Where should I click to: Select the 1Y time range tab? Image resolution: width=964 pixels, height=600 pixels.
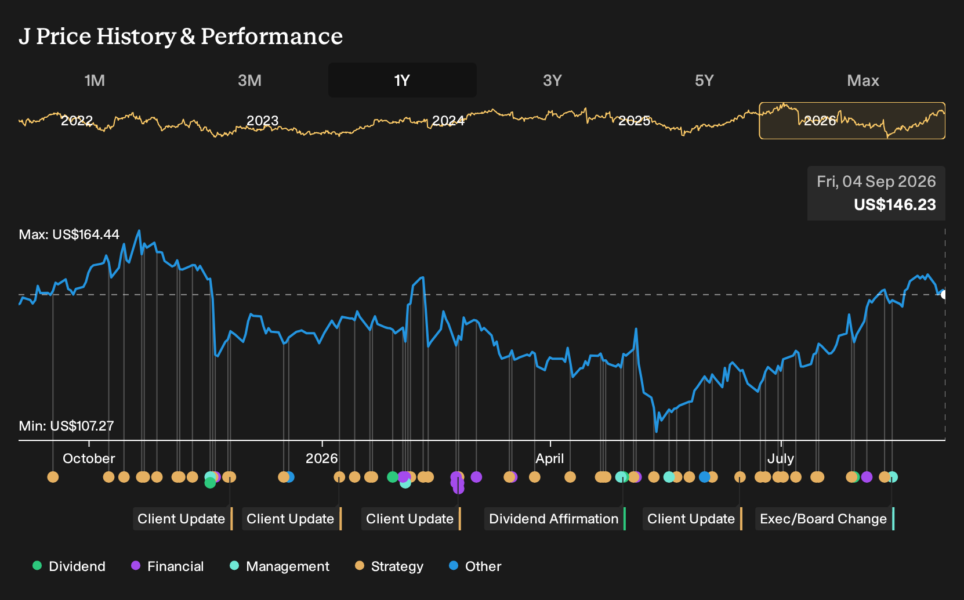(x=403, y=80)
